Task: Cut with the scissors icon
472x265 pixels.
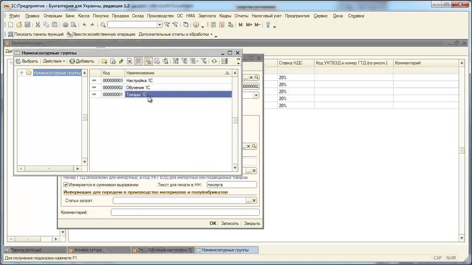Action: [38, 25]
